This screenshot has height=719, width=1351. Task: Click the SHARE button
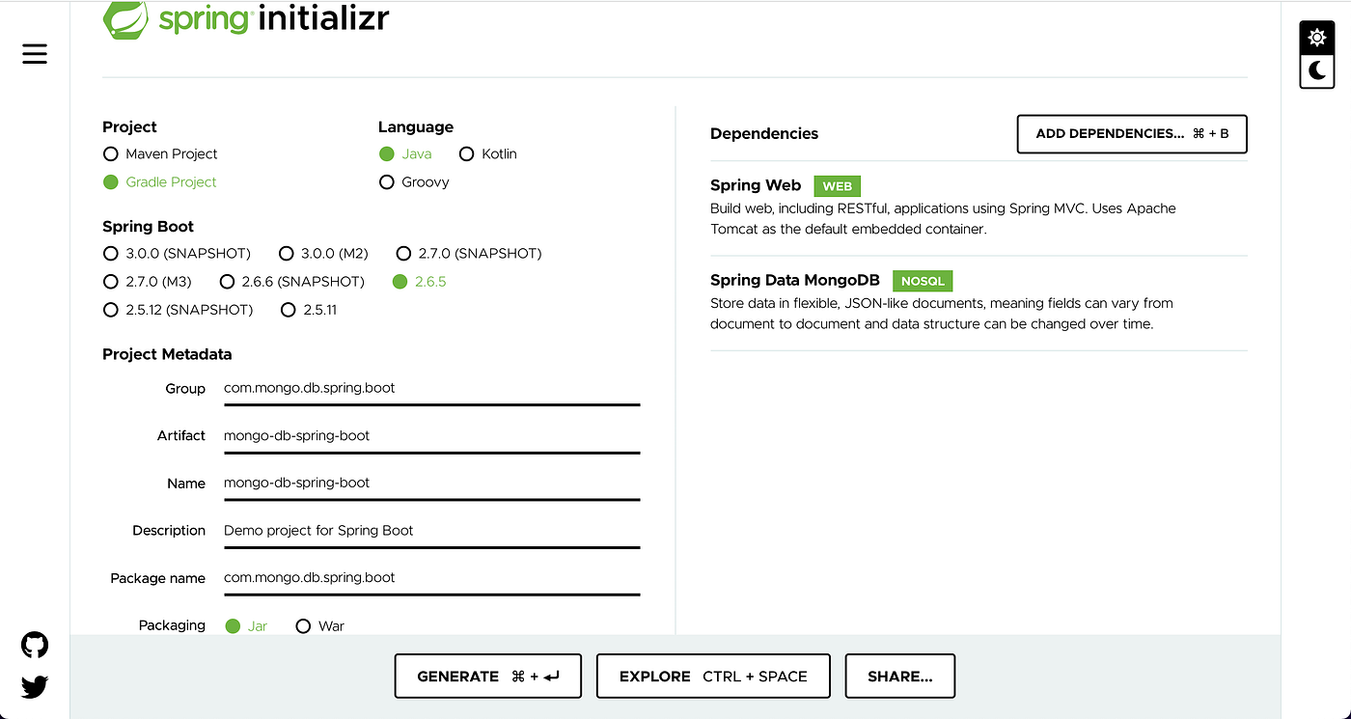pos(899,676)
